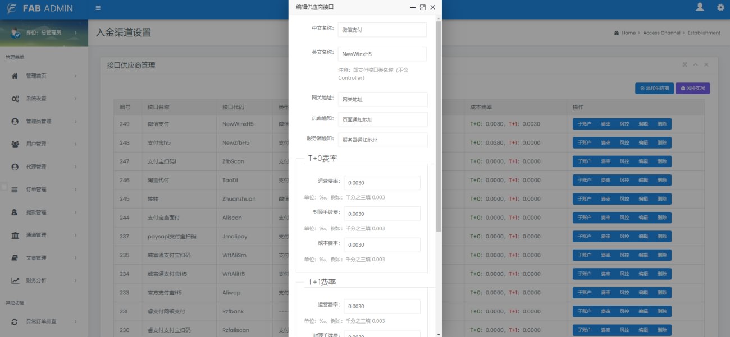Viewport: 730px width, 337px height.
Task: Expand the 订单管理 submenu arrow
Action: coord(76,190)
